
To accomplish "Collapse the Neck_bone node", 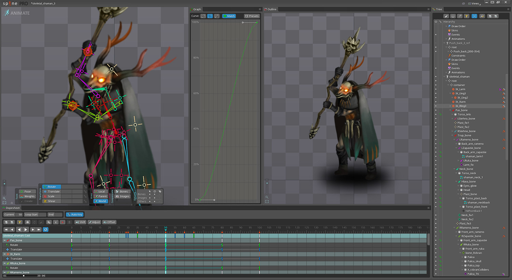I will point(454,169).
